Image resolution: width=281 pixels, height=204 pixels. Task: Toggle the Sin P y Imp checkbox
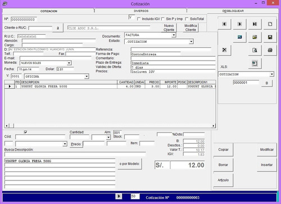click(x=163, y=19)
